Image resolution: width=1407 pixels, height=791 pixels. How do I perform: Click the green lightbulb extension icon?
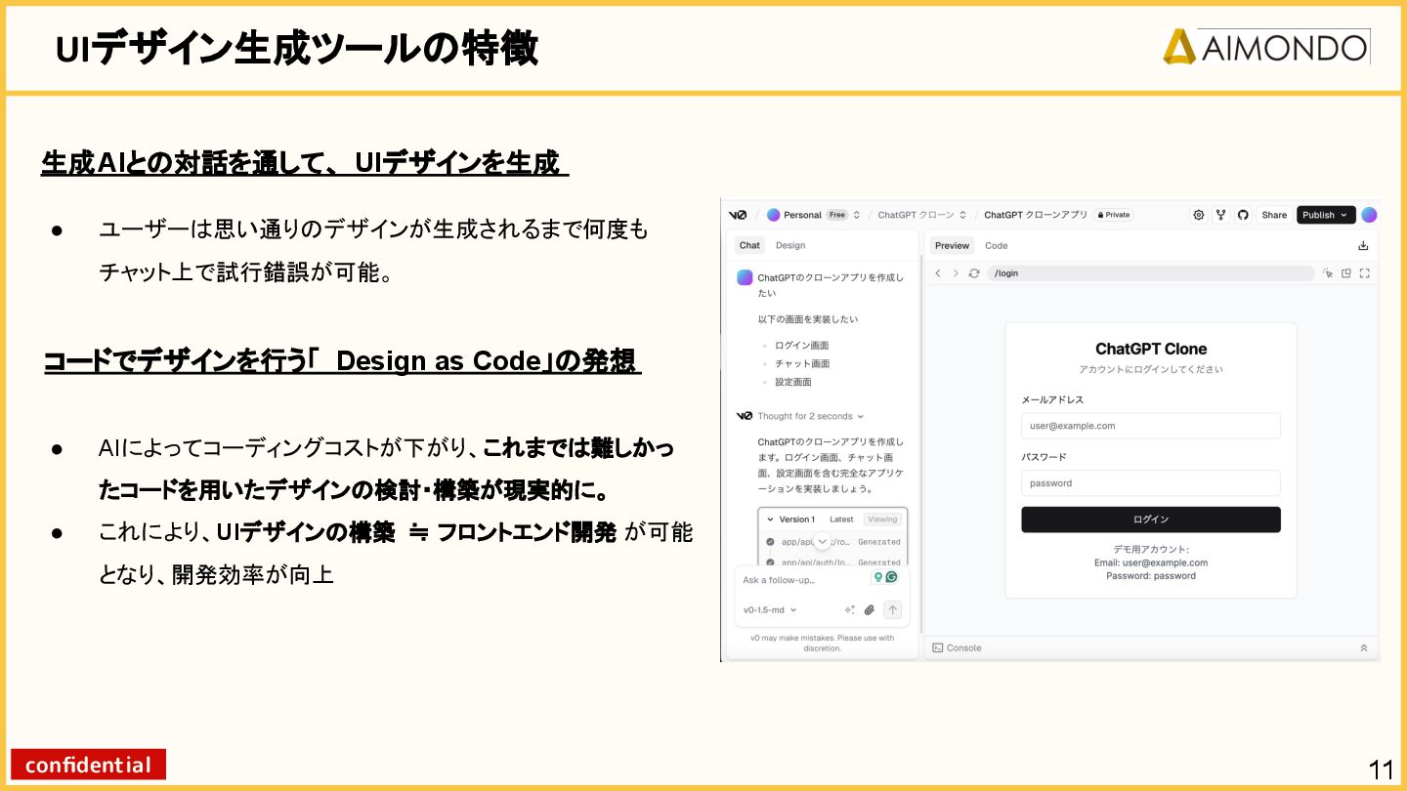click(x=878, y=577)
